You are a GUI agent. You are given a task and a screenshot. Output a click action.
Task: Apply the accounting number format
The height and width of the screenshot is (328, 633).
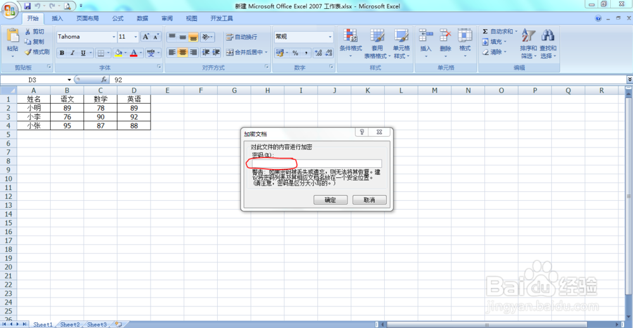[x=279, y=53]
